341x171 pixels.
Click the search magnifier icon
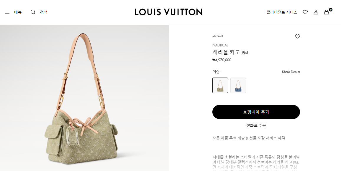(33, 12)
